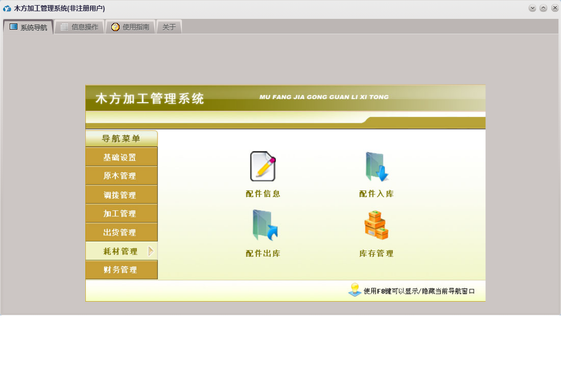
Task: Open the 配件入库 folder icon
Action: click(377, 166)
